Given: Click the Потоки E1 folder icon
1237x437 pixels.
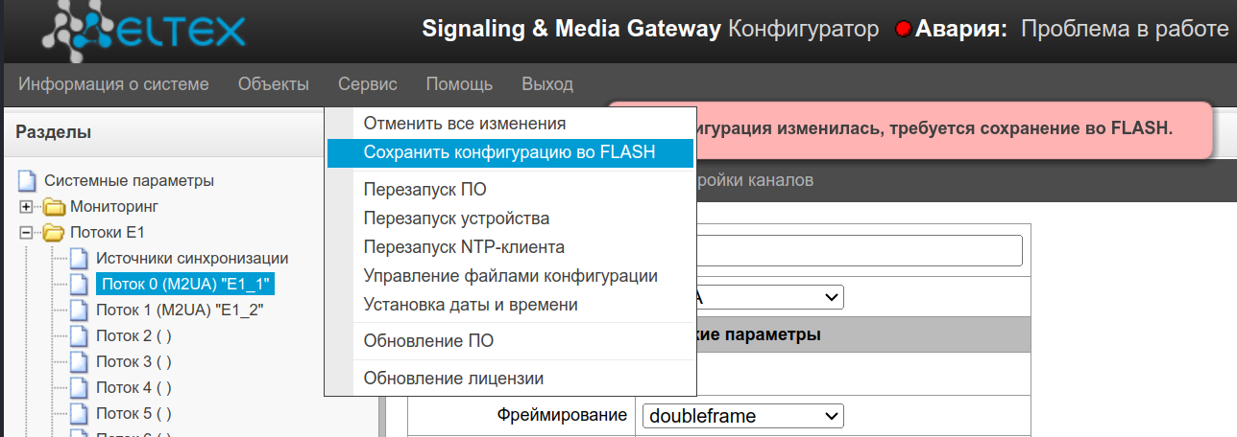Looking at the screenshot, I should coord(54,232).
